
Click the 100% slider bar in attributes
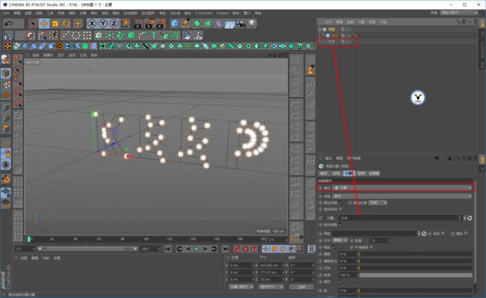coord(416,275)
